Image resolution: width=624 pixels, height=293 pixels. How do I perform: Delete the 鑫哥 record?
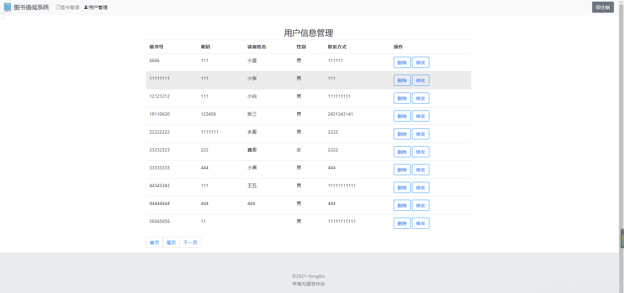coord(402,152)
